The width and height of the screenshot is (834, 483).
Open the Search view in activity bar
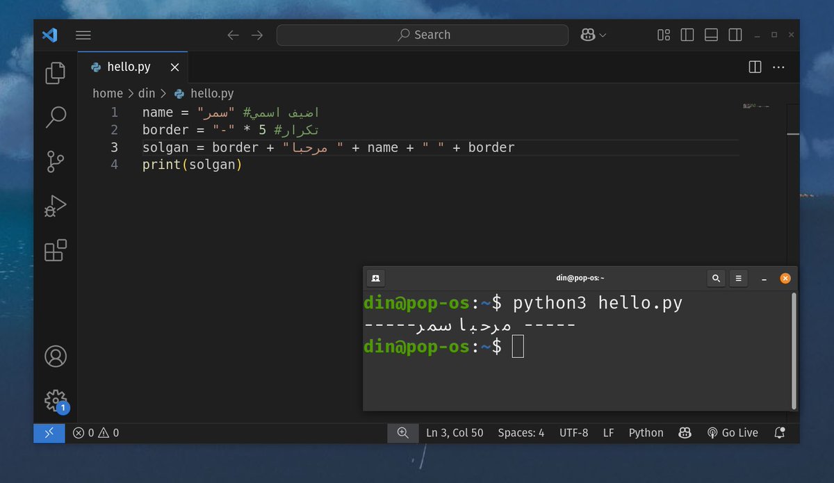[x=56, y=117]
